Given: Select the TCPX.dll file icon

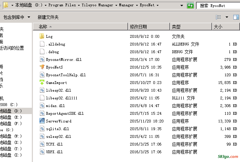Looking at the screenshot, I should tap(42, 144).
